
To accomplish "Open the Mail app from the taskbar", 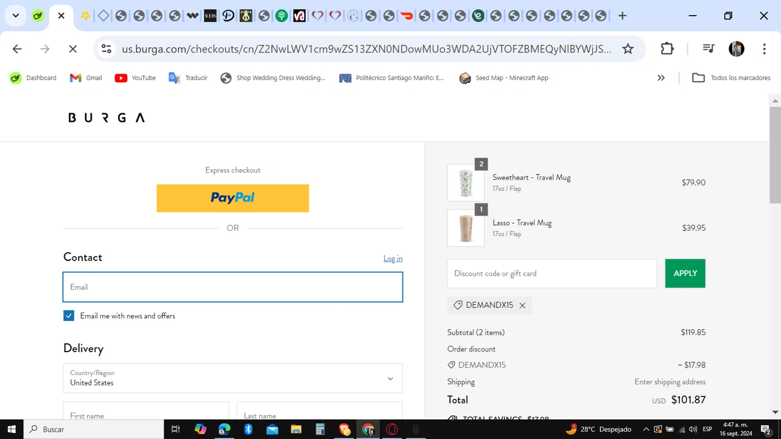I will 272,429.
